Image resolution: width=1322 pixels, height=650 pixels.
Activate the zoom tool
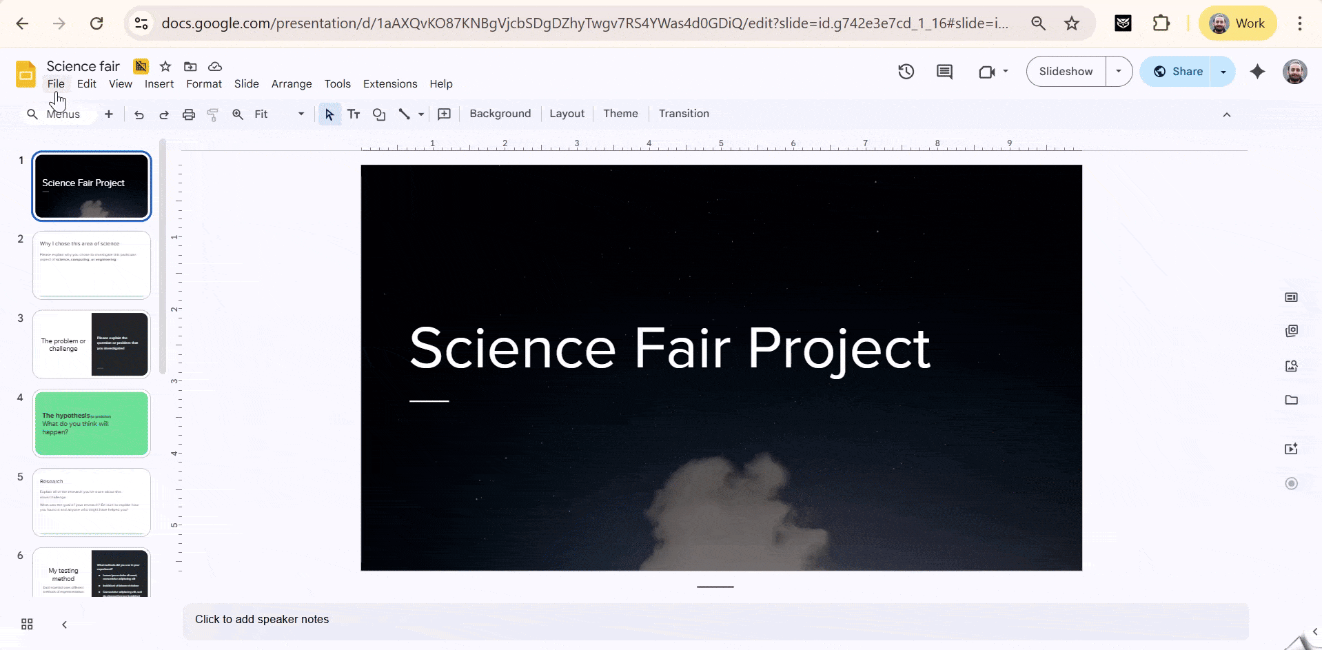pyautogui.click(x=237, y=114)
